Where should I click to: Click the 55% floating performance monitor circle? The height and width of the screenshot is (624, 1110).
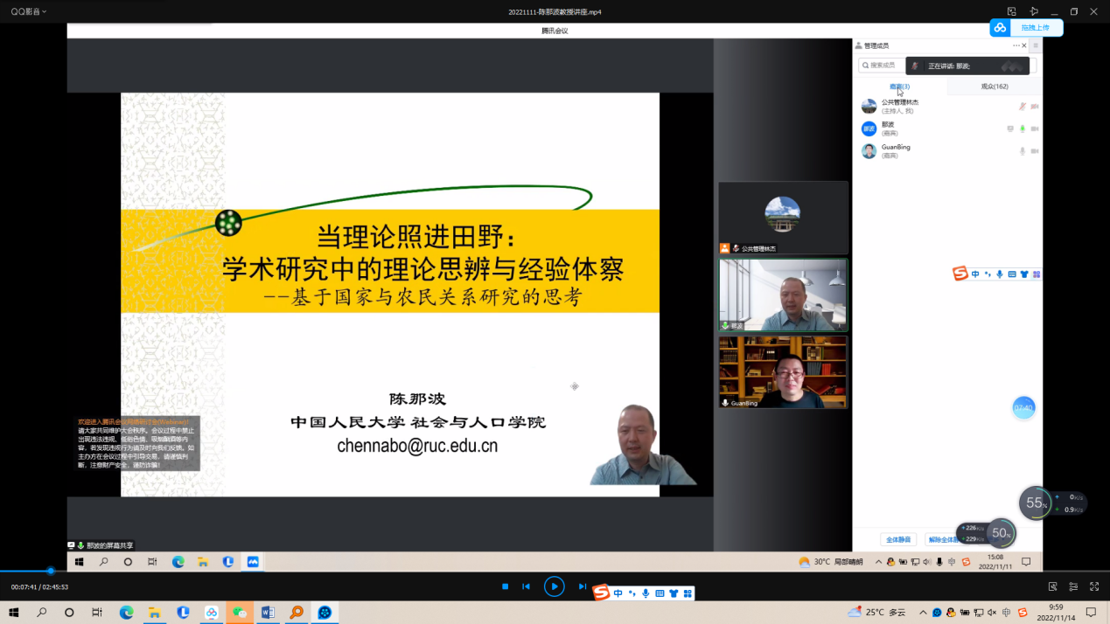1036,503
